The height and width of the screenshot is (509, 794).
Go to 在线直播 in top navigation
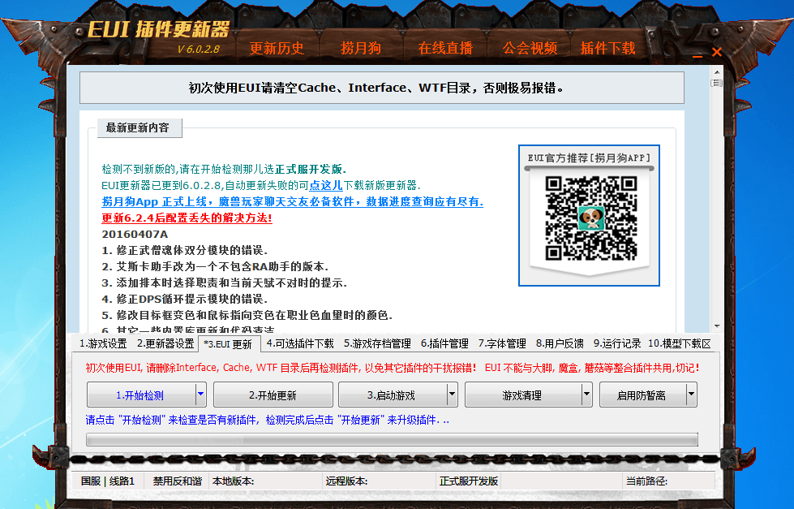point(445,48)
